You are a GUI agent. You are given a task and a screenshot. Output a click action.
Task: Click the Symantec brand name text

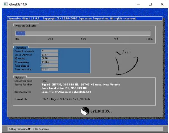click(x=101, y=111)
